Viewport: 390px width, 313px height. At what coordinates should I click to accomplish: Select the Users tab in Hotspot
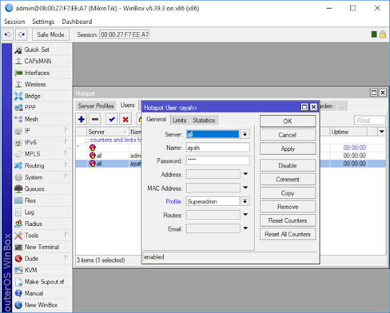coord(127,105)
